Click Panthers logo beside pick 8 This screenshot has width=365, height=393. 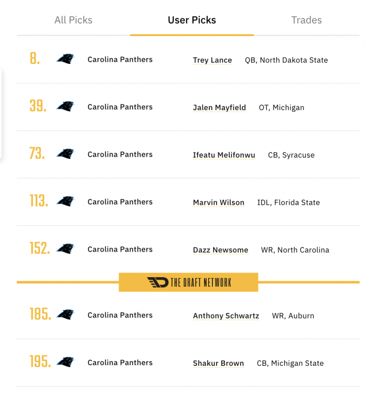tap(66, 59)
